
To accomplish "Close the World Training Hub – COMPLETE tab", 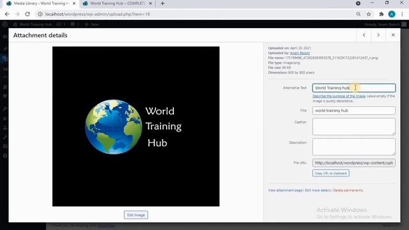I will point(150,3).
